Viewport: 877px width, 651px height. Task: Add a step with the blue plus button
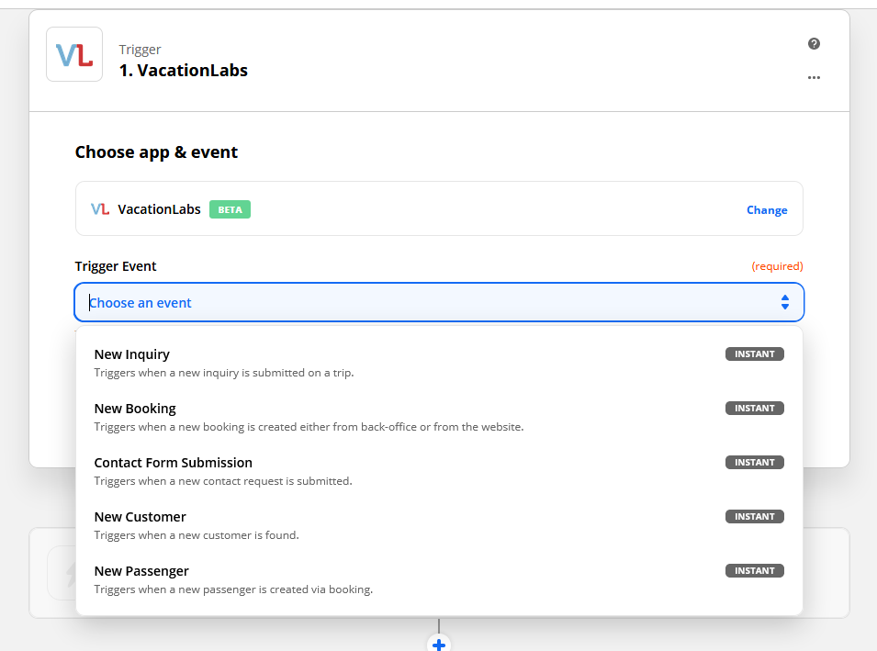pos(439,645)
